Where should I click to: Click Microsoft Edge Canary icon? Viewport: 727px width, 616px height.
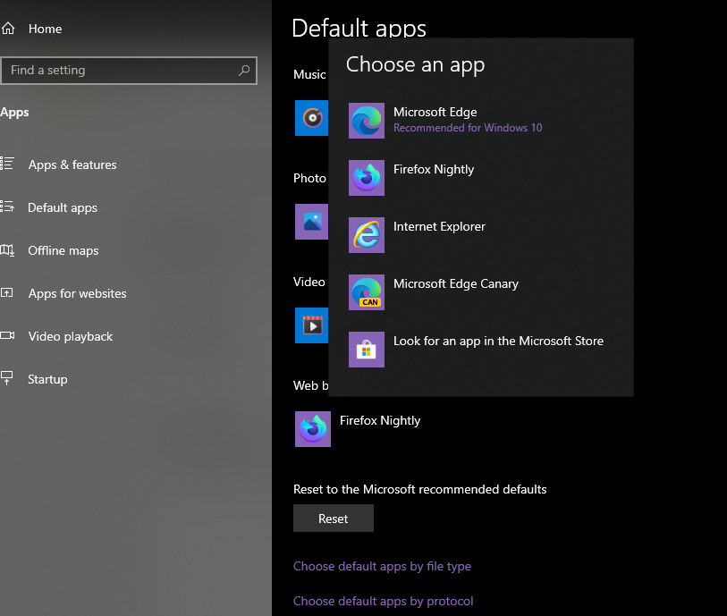pos(367,292)
